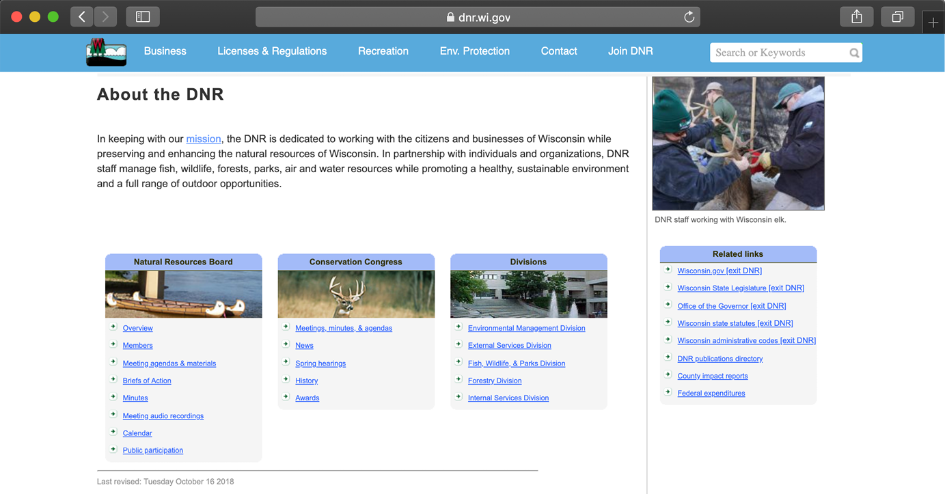Click the bullet icon beside Members
Image resolution: width=945 pixels, height=494 pixels.
point(113,344)
